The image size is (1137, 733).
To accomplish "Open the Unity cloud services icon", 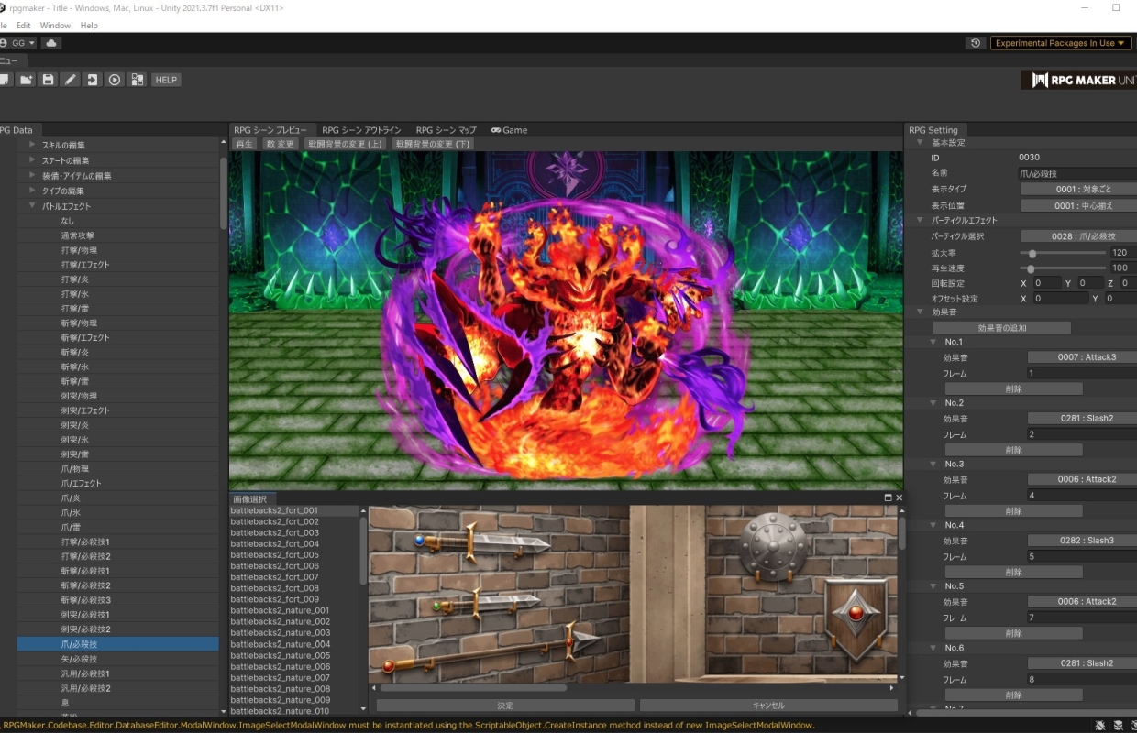I will (50, 43).
